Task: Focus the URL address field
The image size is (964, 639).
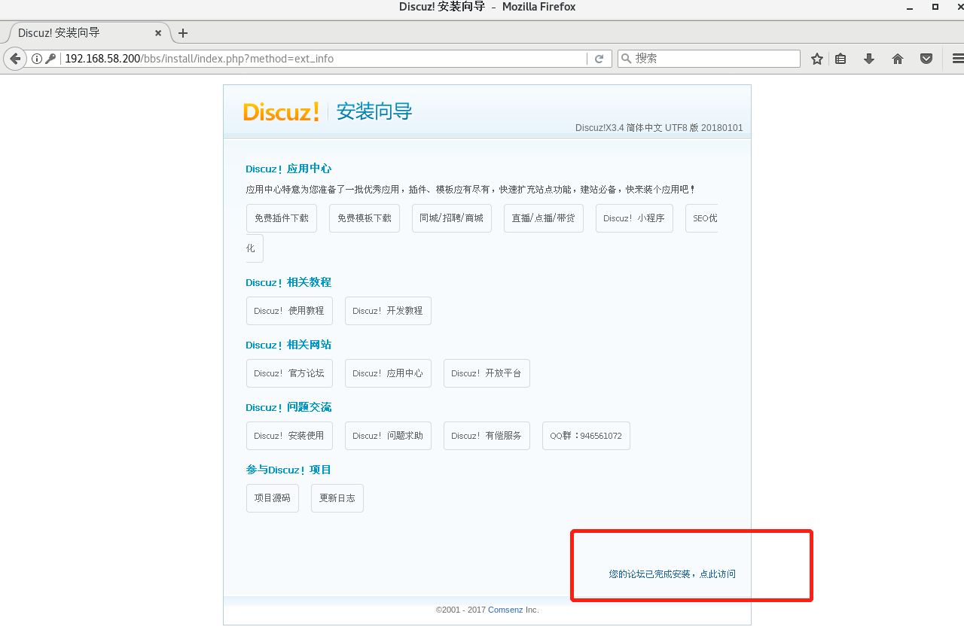Action: coord(324,59)
